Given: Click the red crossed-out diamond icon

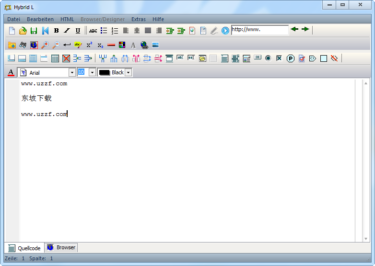Looking at the screenshot, I should [334, 58].
